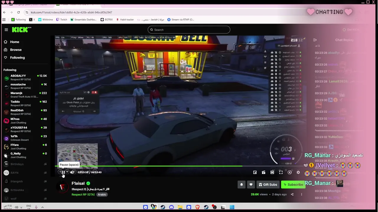The height and width of the screenshot is (212, 378).
Task: Toggle follow heart button for F1aisal
Action: (x=251, y=185)
